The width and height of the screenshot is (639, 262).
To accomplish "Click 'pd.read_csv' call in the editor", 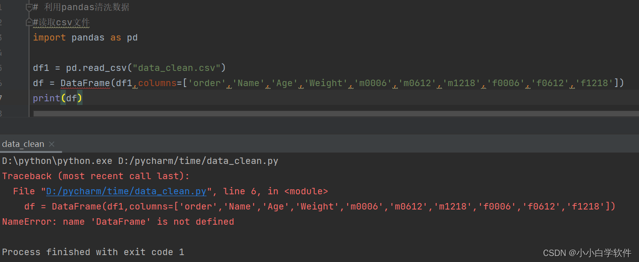I will coord(96,68).
